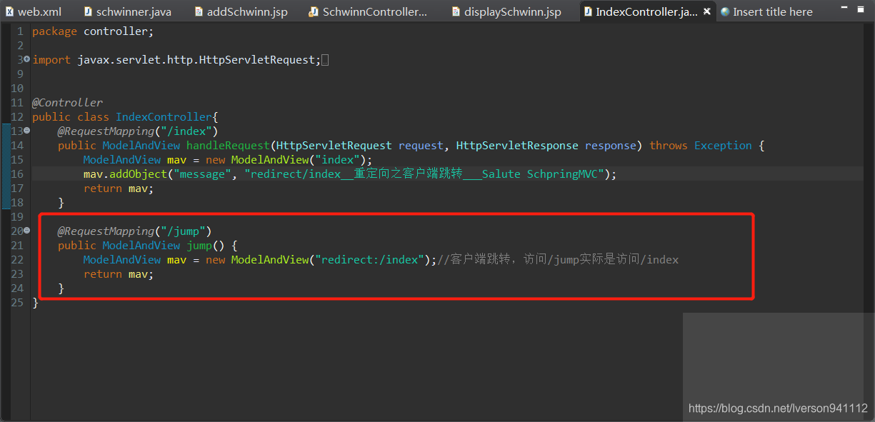Image resolution: width=875 pixels, height=422 pixels.
Task: Click the IndexController tab Java icon
Action: point(588,12)
